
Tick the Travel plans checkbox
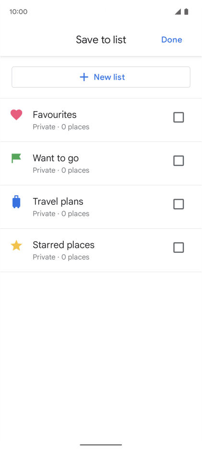point(178,204)
